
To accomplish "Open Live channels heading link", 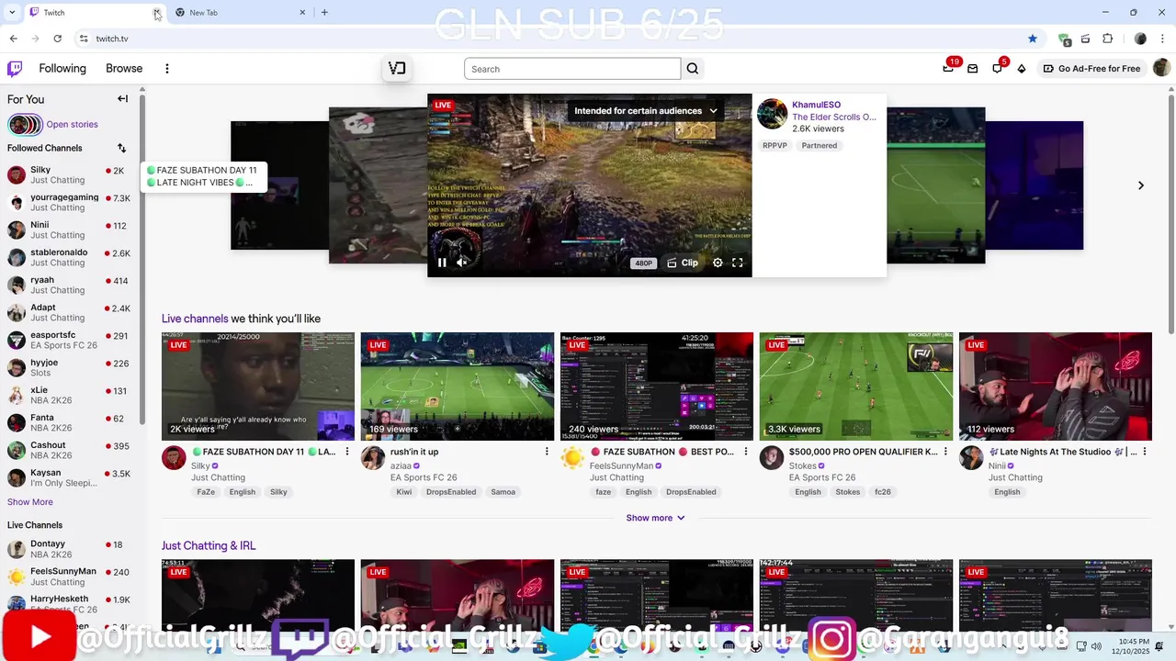I will tap(195, 319).
